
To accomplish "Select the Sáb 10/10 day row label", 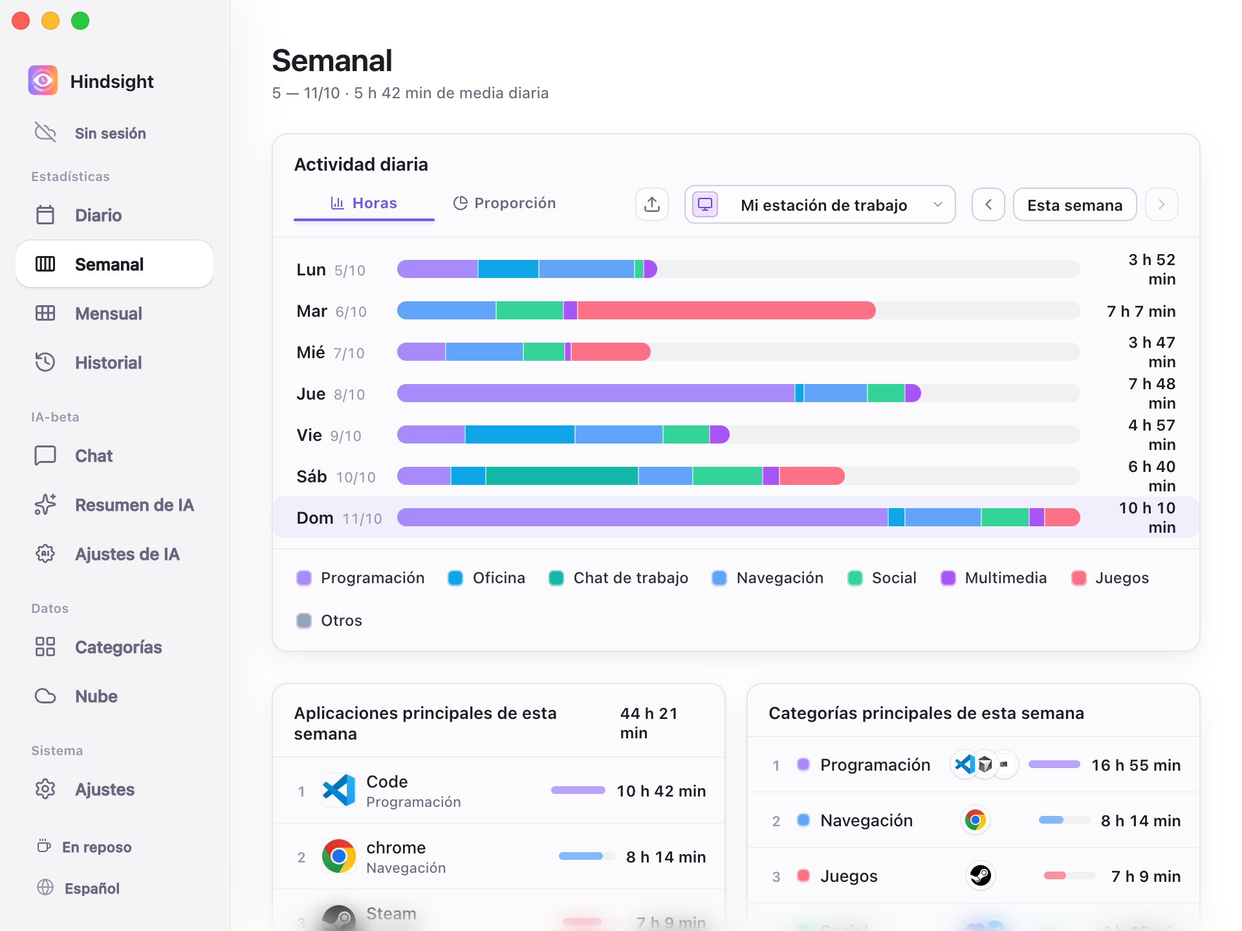I will coord(336,476).
